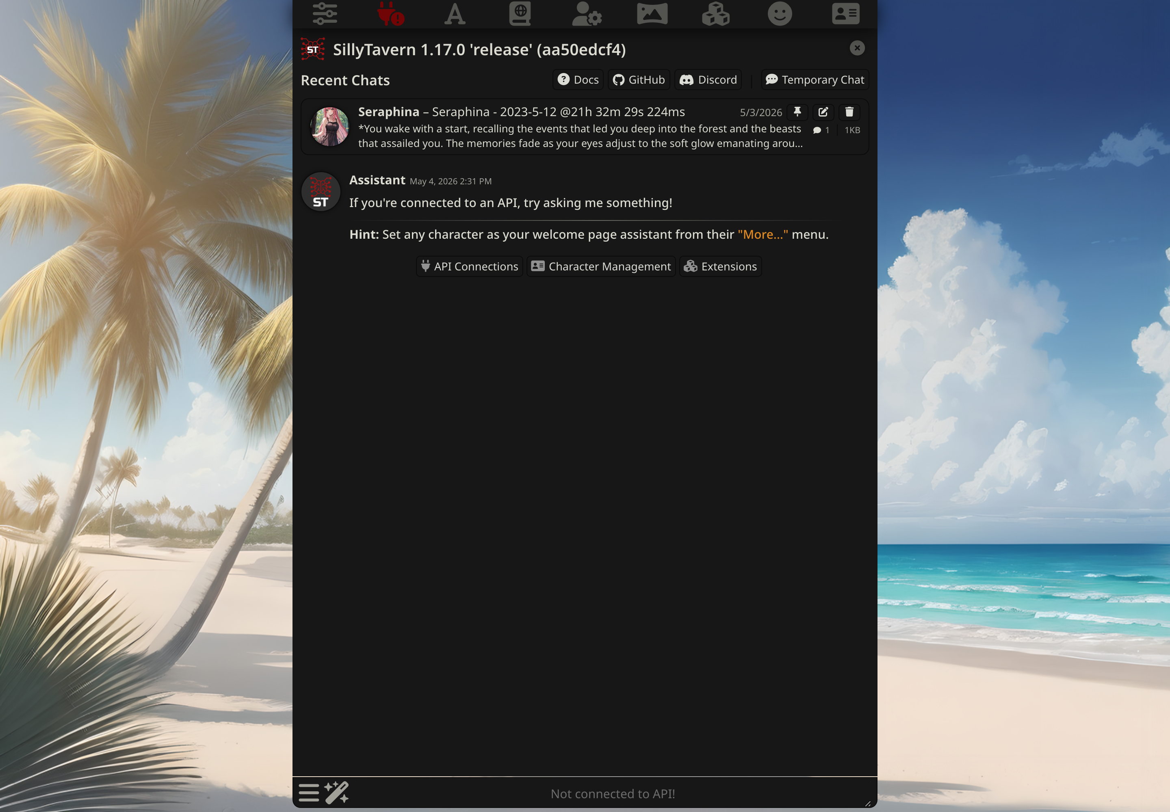Open World Info book icon
The image size is (1170, 812).
520,13
